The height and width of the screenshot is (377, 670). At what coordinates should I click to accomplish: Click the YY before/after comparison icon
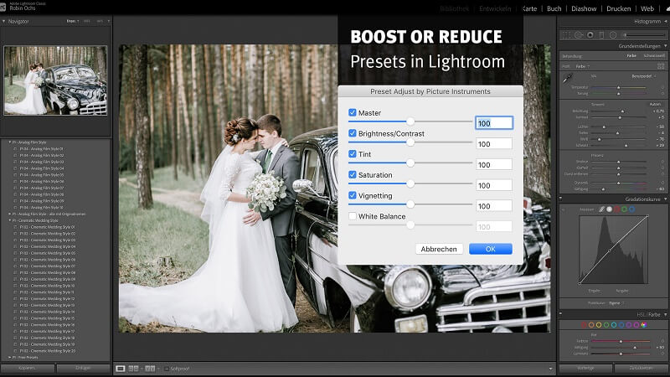(x=150, y=369)
